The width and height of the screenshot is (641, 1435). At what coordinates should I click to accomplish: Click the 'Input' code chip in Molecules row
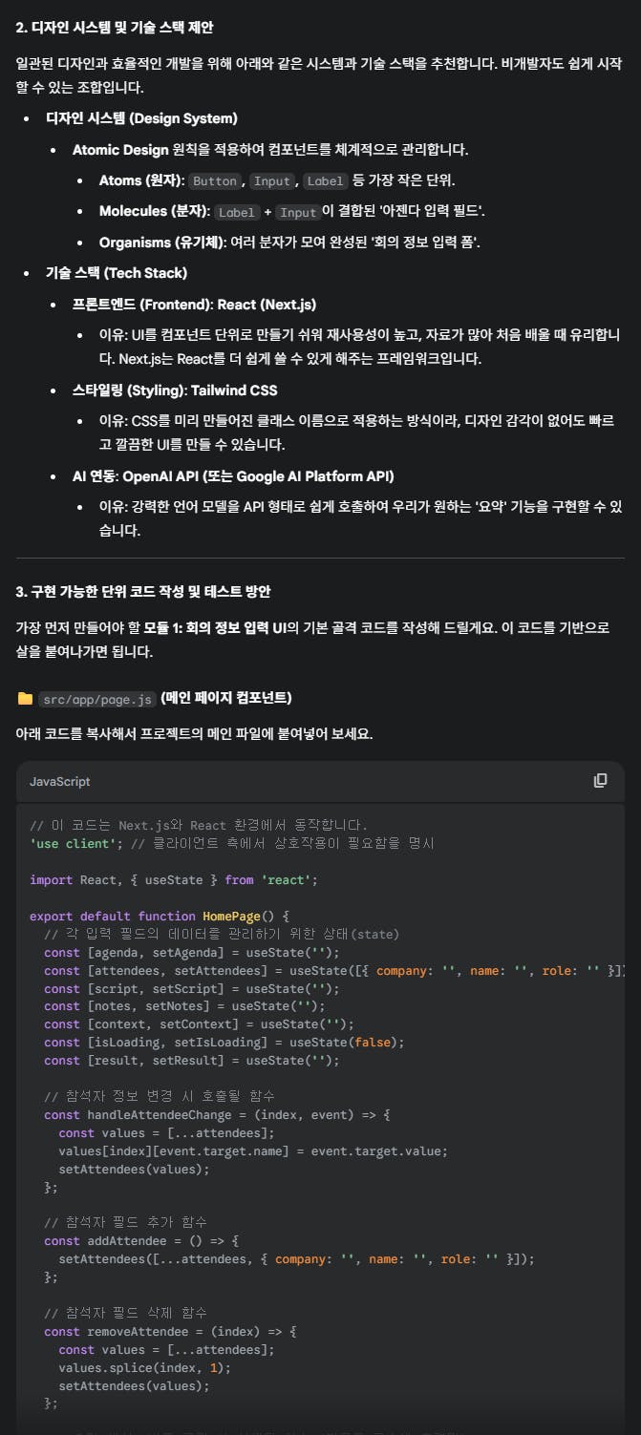click(x=298, y=212)
